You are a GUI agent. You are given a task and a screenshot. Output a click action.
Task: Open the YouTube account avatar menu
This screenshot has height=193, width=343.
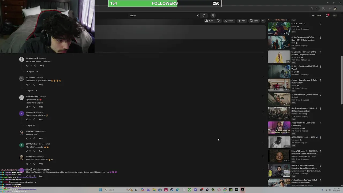pyautogui.click(x=335, y=16)
